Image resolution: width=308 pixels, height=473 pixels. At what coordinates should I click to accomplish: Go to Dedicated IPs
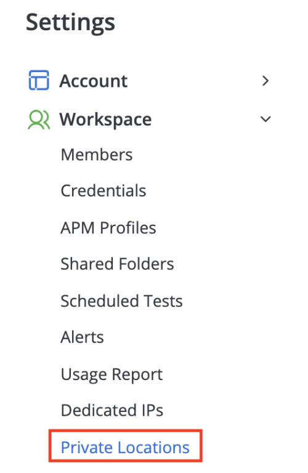tap(112, 410)
